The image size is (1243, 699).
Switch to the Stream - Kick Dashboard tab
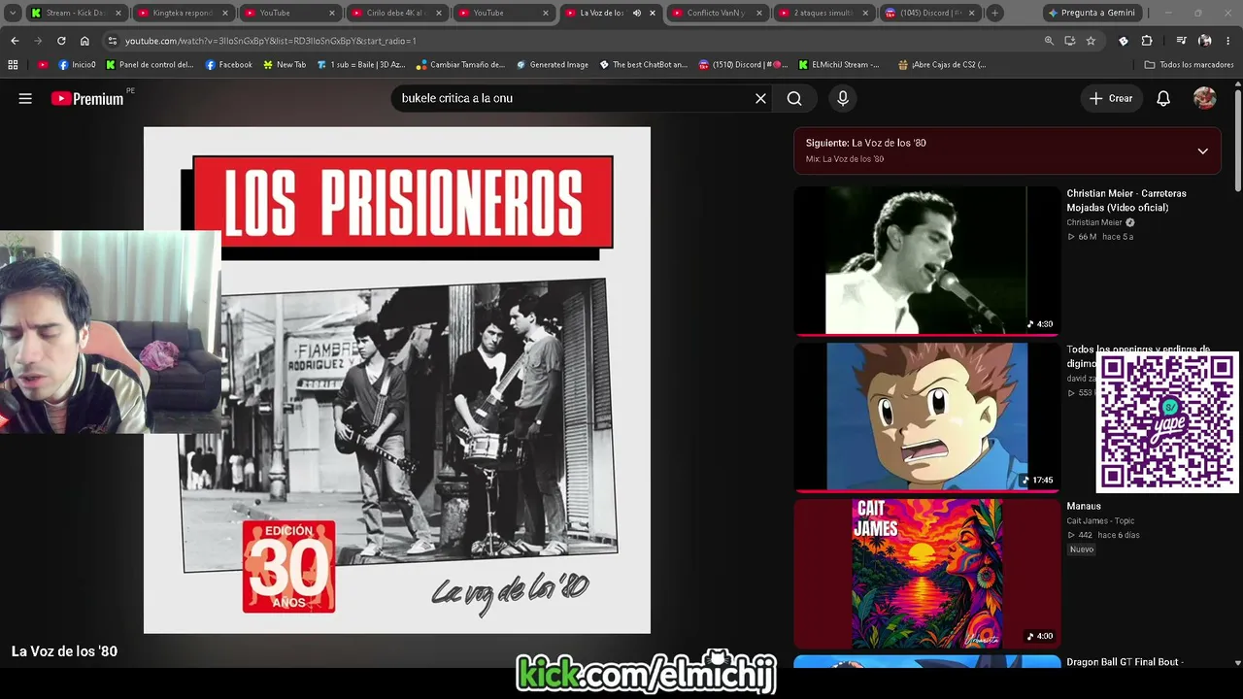pos(76,13)
